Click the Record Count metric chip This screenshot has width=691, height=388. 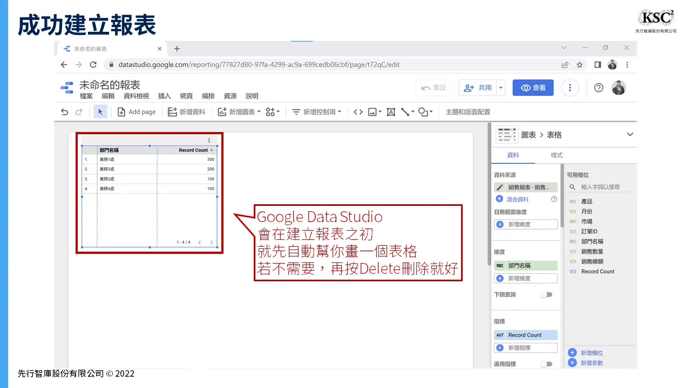[x=526, y=335]
